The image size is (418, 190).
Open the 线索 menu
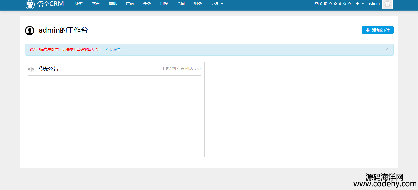pyautogui.click(x=79, y=4)
